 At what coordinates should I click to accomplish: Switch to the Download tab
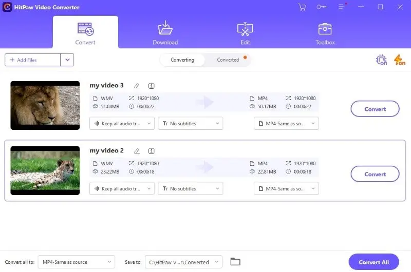(165, 32)
